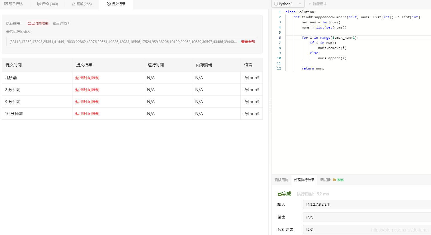Open the 3 分钟前 submission result link

87,102
